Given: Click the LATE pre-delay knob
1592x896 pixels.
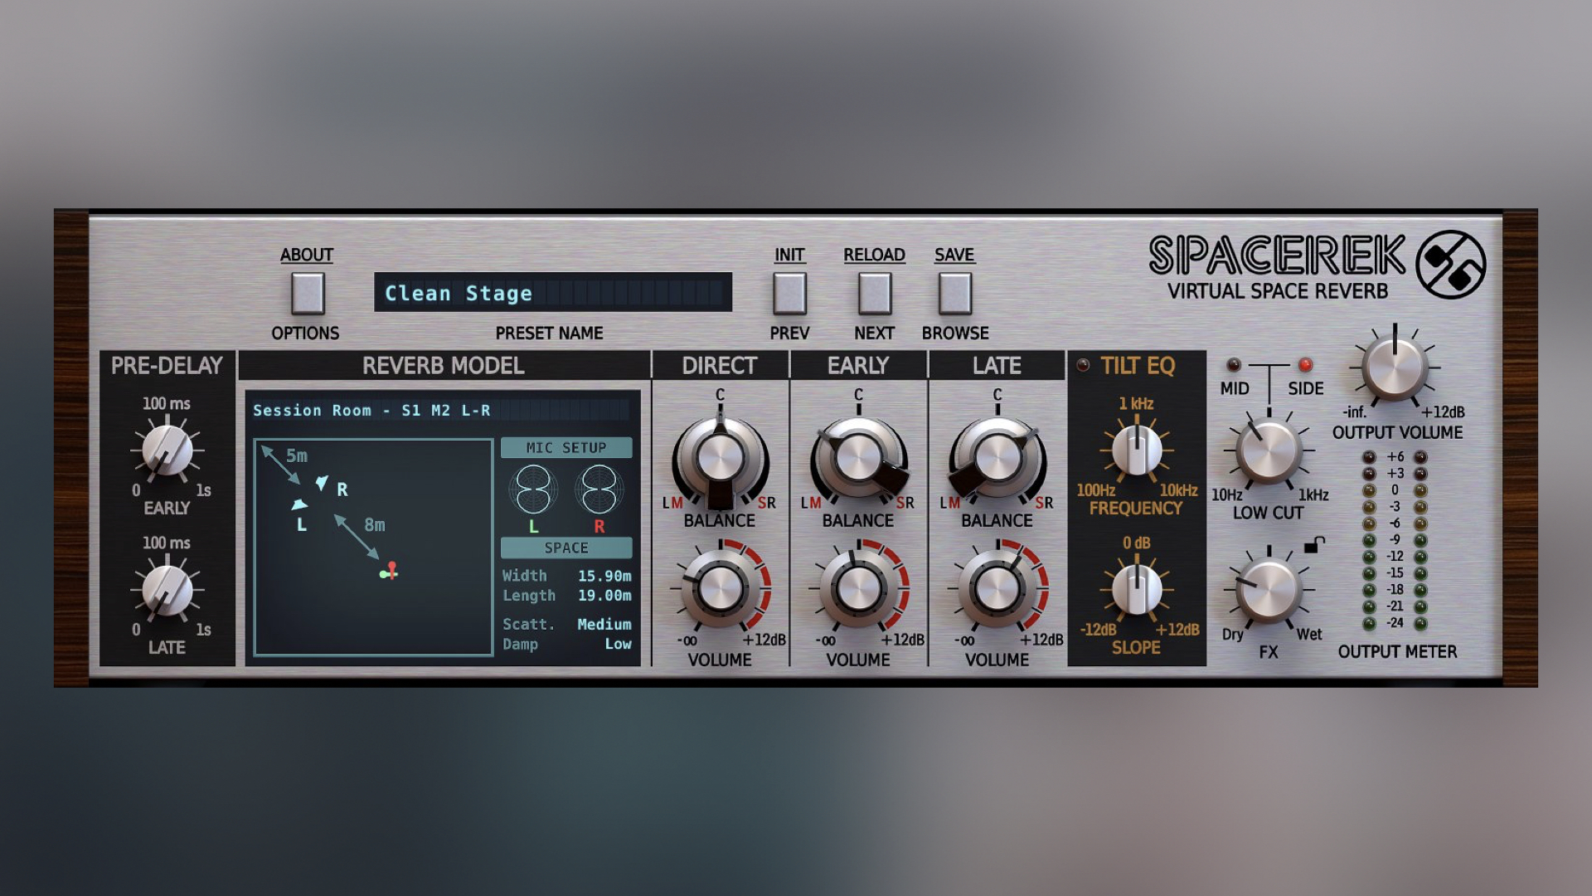Looking at the screenshot, I should pyautogui.click(x=167, y=591).
